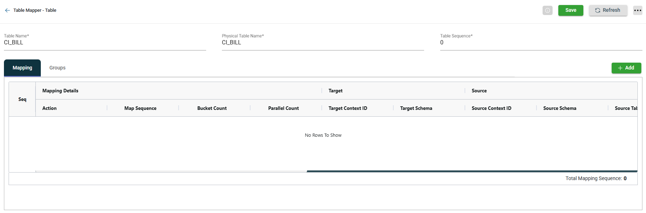Viewport: 646px width, 213px height.
Task: Click the Bucket Count column header
Action: pyautogui.click(x=212, y=108)
